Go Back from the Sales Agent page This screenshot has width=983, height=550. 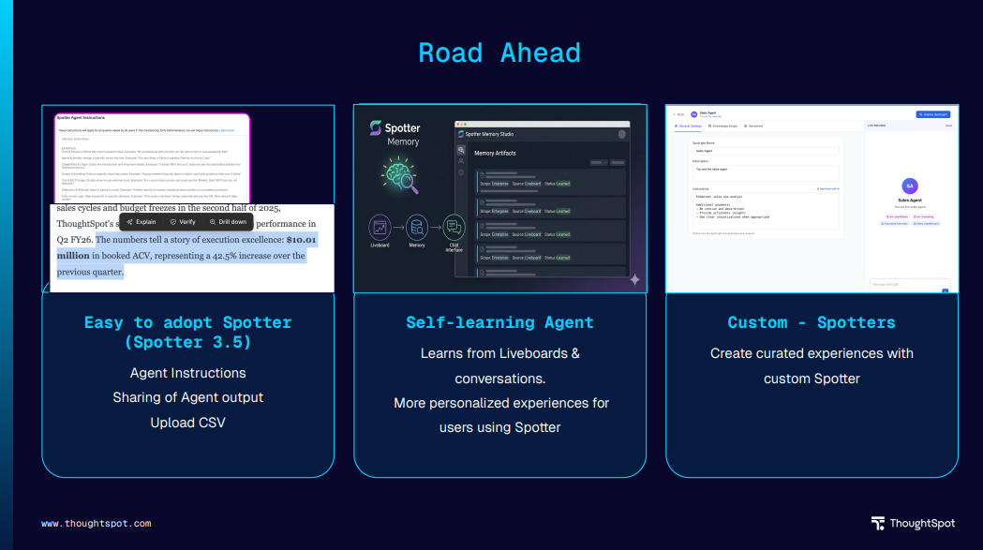[678, 114]
